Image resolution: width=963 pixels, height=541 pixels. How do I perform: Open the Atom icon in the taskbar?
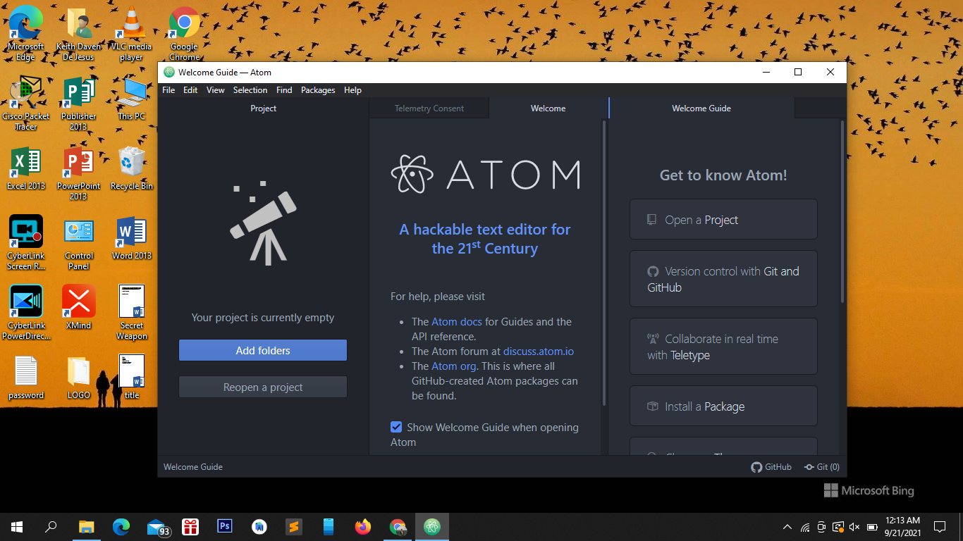tap(432, 526)
